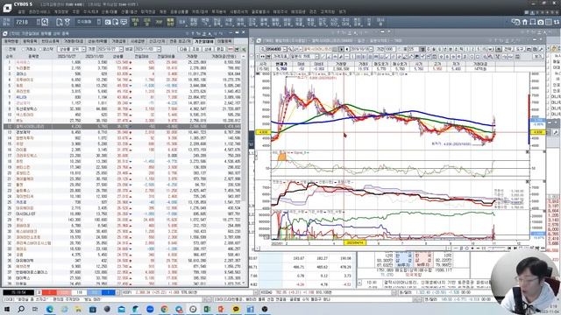
Task: Switch to the 거래급등 tab
Action: pos(118,41)
